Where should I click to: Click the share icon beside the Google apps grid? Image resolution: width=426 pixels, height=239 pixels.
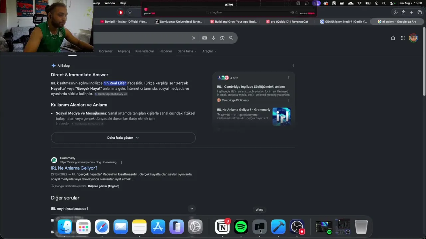click(x=393, y=38)
